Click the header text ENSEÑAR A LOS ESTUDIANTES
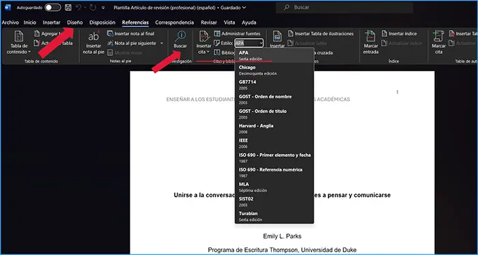The height and width of the screenshot is (255, 478). 200,100
